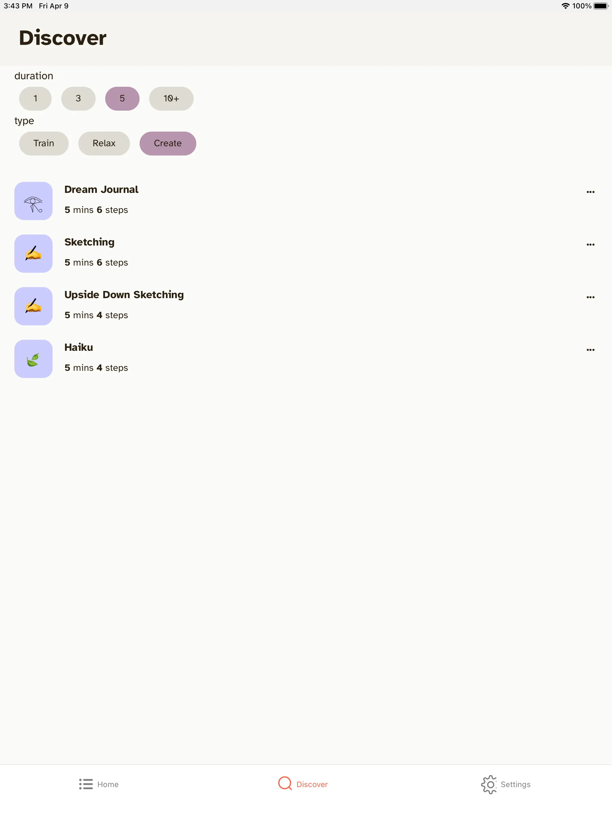Select duration filter '1'
Screen dimensions: 612x817
pyautogui.click(x=35, y=98)
